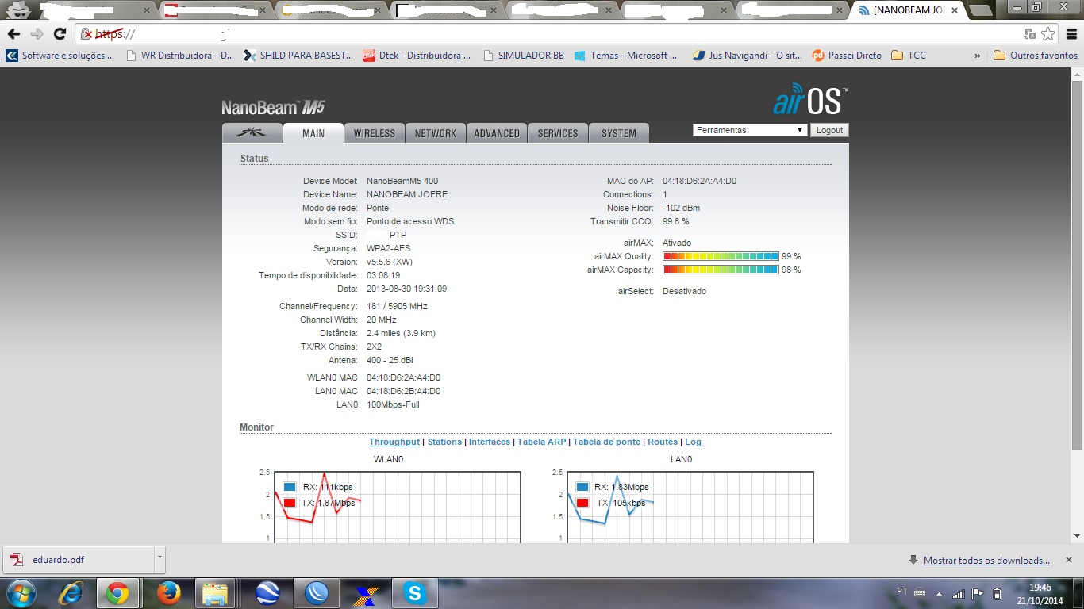Open the Windows Start menu
1084x609 pixels.
[20, 593]
